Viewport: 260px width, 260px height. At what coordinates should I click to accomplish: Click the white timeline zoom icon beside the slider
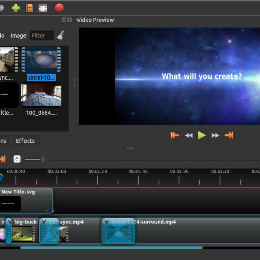point(17,159)
